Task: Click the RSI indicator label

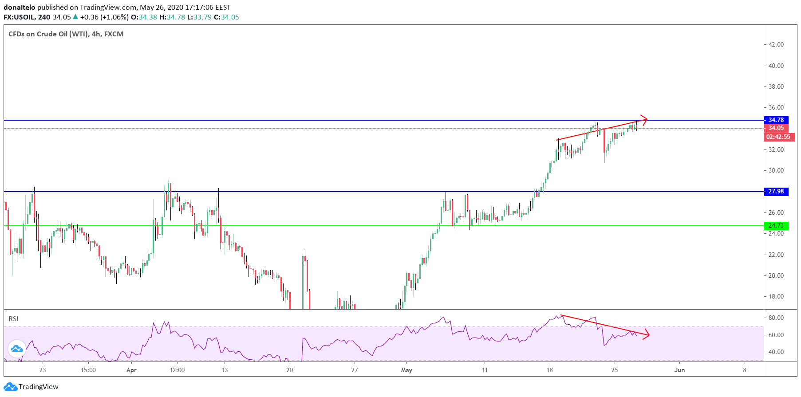Action: pyautogui.click(x=13, y=318)
